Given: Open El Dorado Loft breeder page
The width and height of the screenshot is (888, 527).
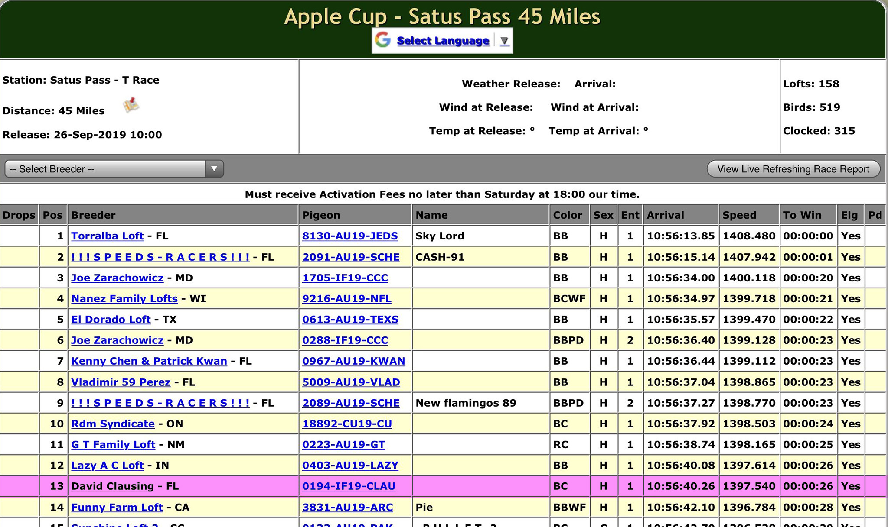Looking at the screenshot, I should 111,320.
